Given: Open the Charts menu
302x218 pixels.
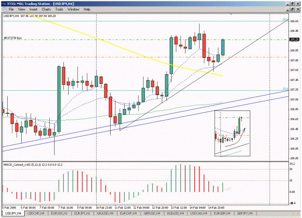Looking at the screenshot, I should 46,9.
